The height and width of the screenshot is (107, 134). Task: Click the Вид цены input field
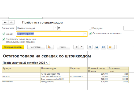tap(129, 28)
